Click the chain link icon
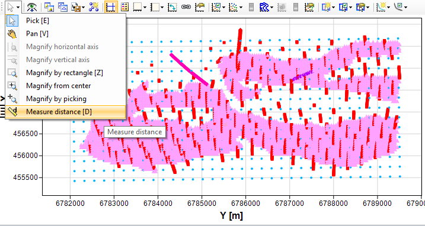The image size is (425, 226). (x=186, y=7)
